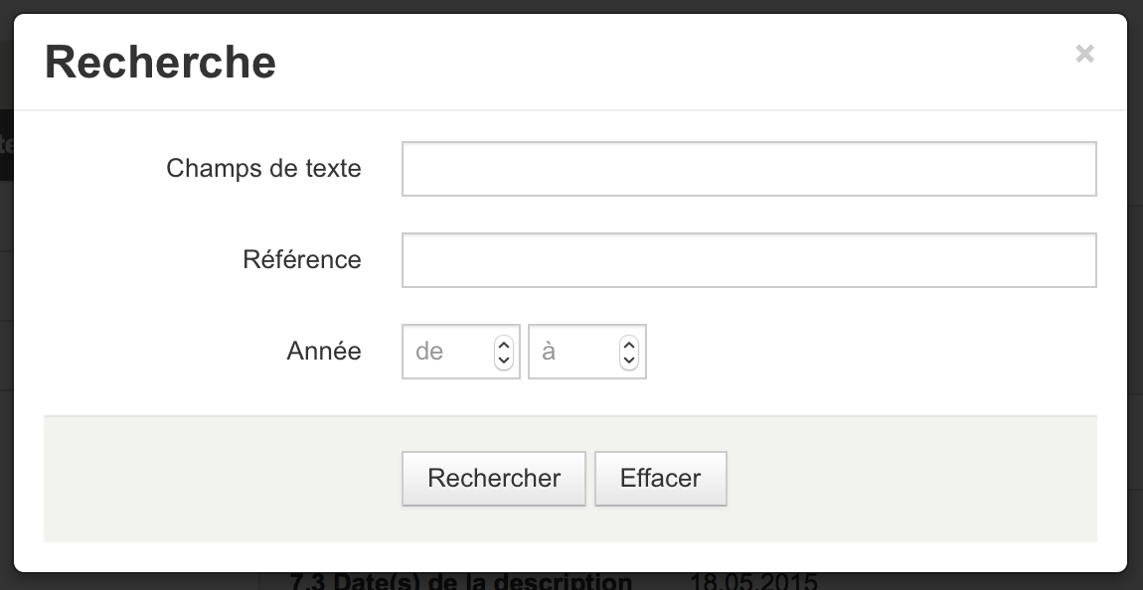Image resolution: width=1143 pixels, height=590 pixels.
Task: Select the 'de' start year field
Action: coord(448,352)
